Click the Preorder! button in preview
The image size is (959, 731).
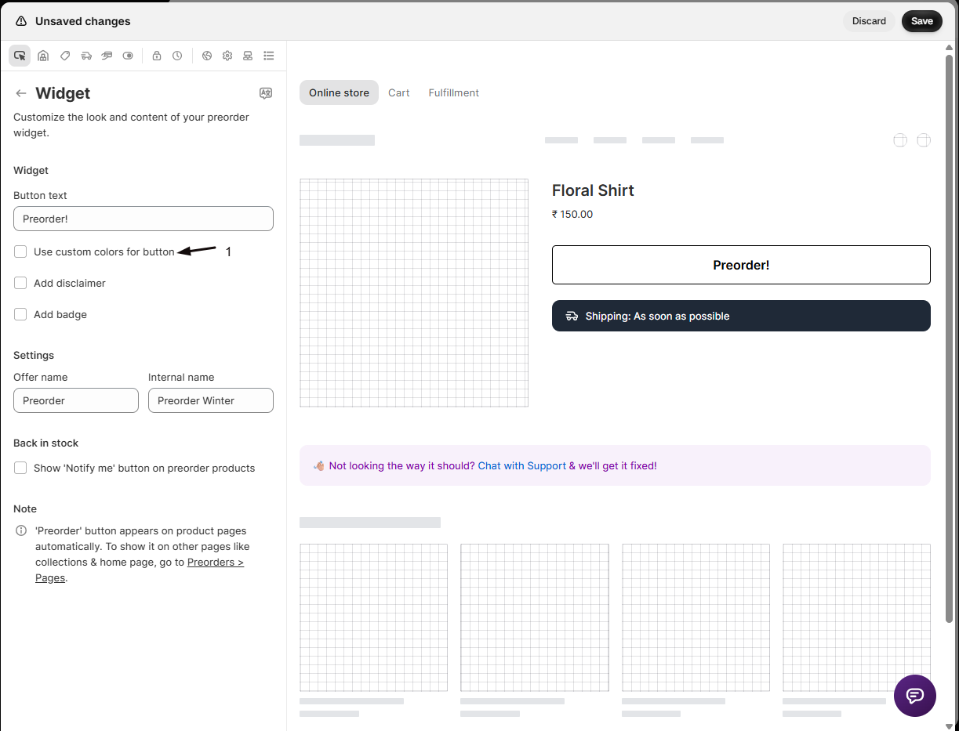tap(741, 265)
